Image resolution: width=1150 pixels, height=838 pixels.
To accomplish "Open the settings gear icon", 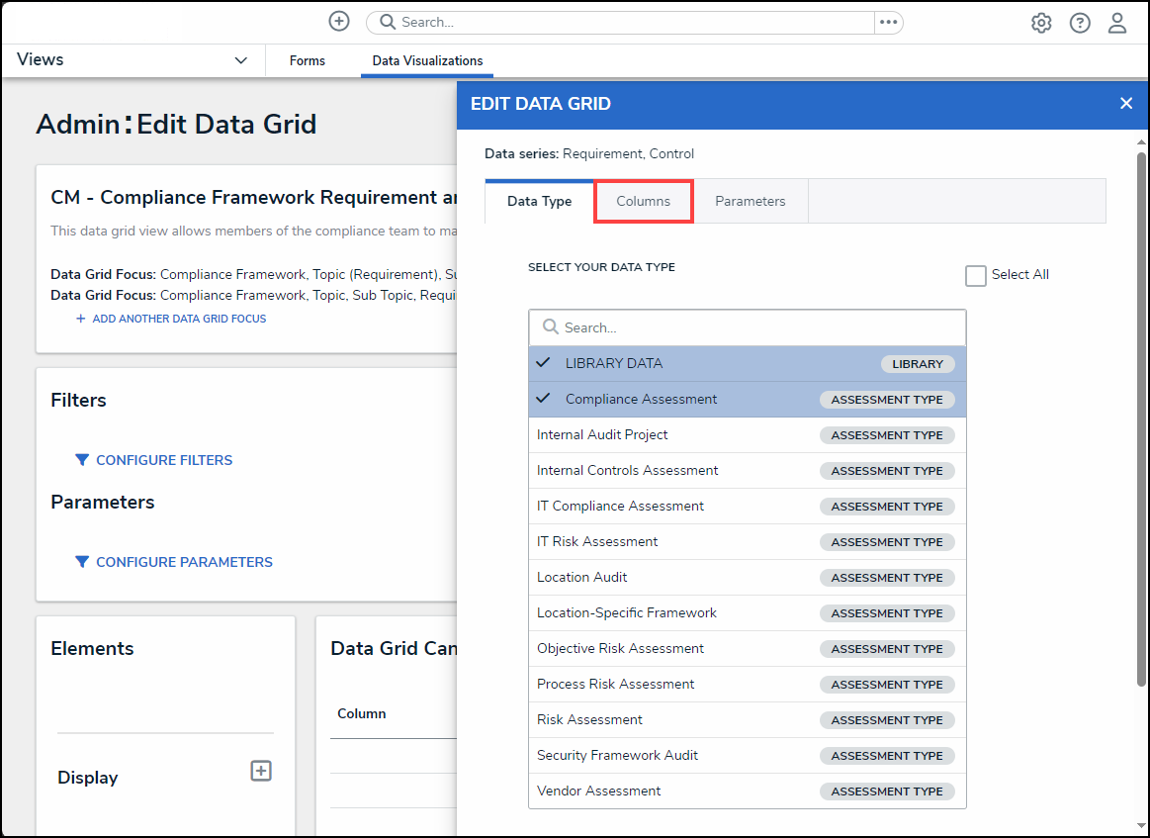I will pyautogui.click(x=1041, y=23).
